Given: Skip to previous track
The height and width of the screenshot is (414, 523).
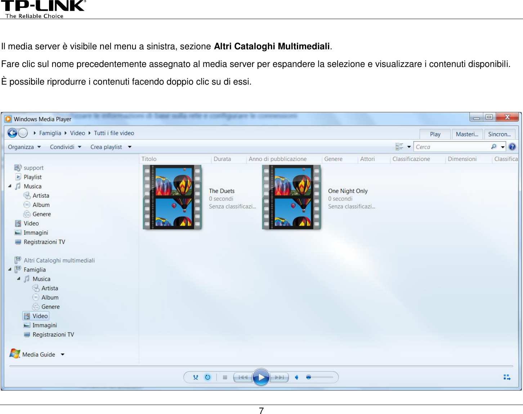Looking at the screenshot, I should click(243, 377).
